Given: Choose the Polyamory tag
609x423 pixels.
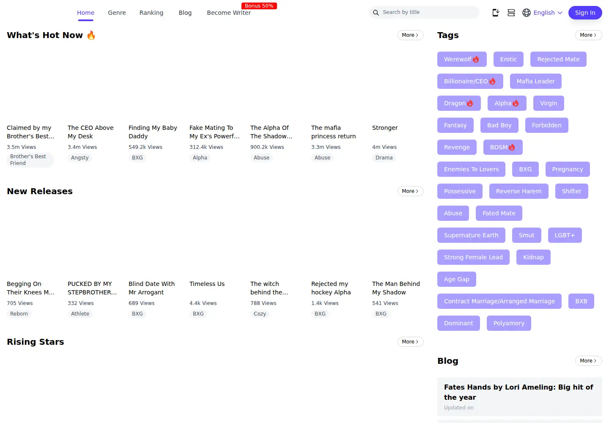Looking at the screenshot, I should 509,323.
